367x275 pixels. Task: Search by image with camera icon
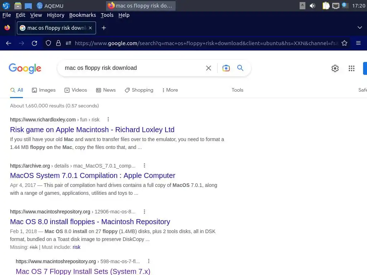226,68
